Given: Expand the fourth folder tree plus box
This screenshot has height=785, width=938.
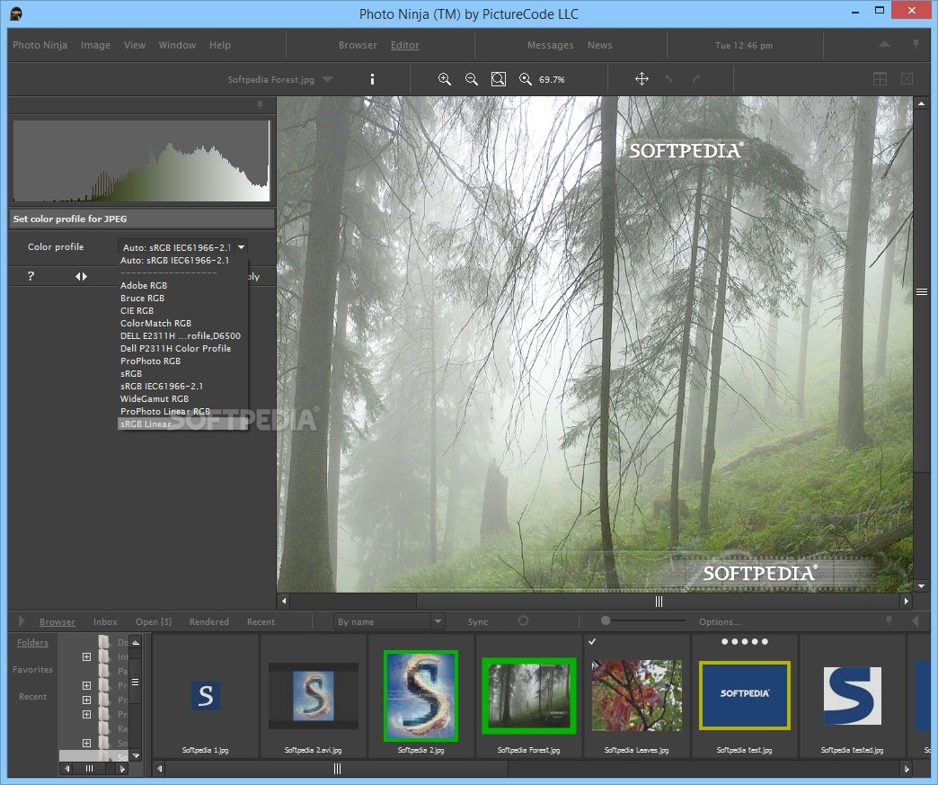Looking at the screenshot, I should [87, 714].
